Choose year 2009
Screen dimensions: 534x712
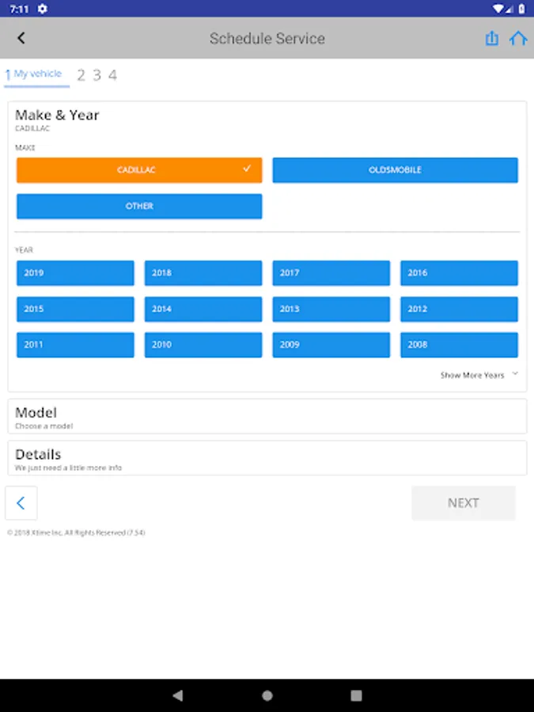[331, 345]
